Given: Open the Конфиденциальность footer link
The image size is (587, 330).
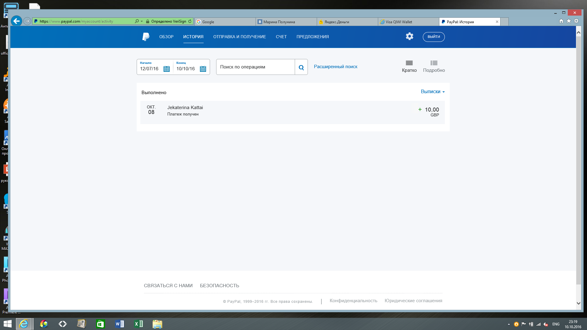Looking at the screenshot, I should click(x=353, y=301).
